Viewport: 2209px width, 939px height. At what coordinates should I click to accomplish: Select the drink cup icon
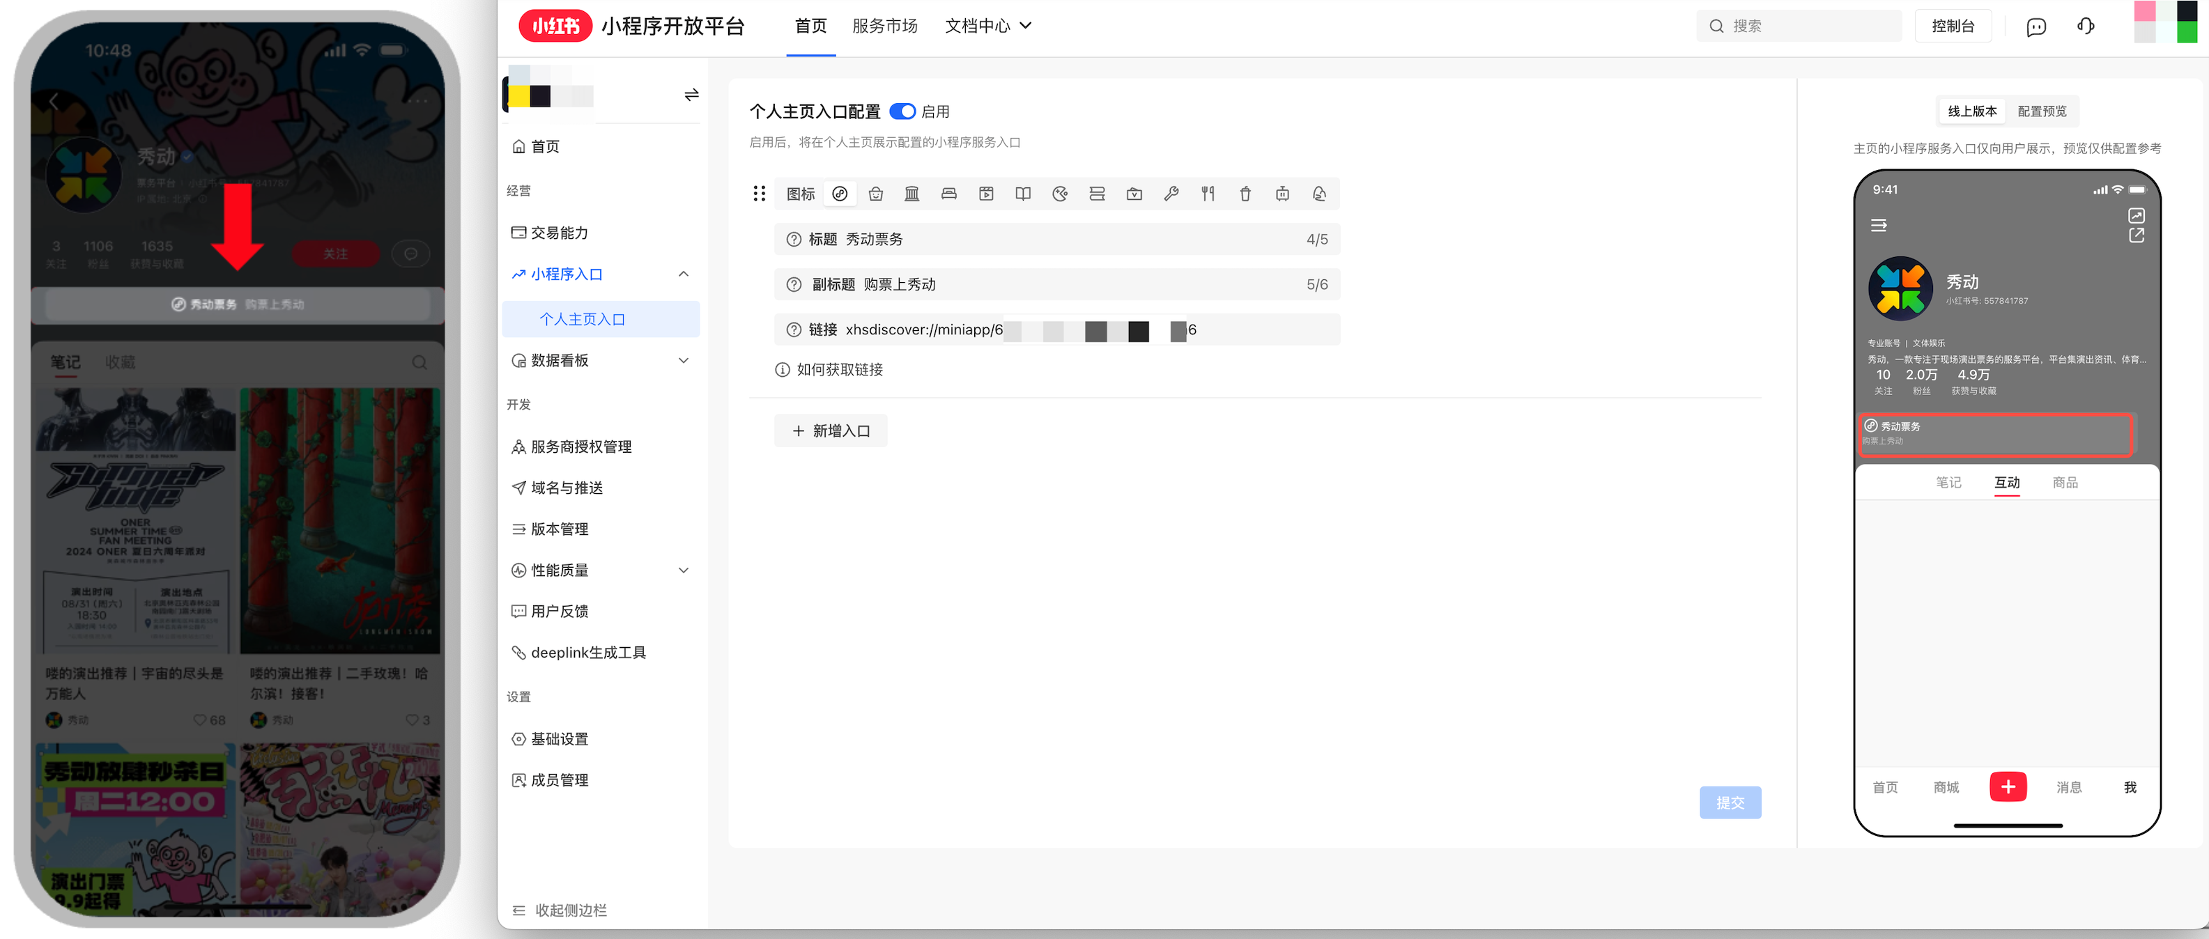[x=1245, y=194]
